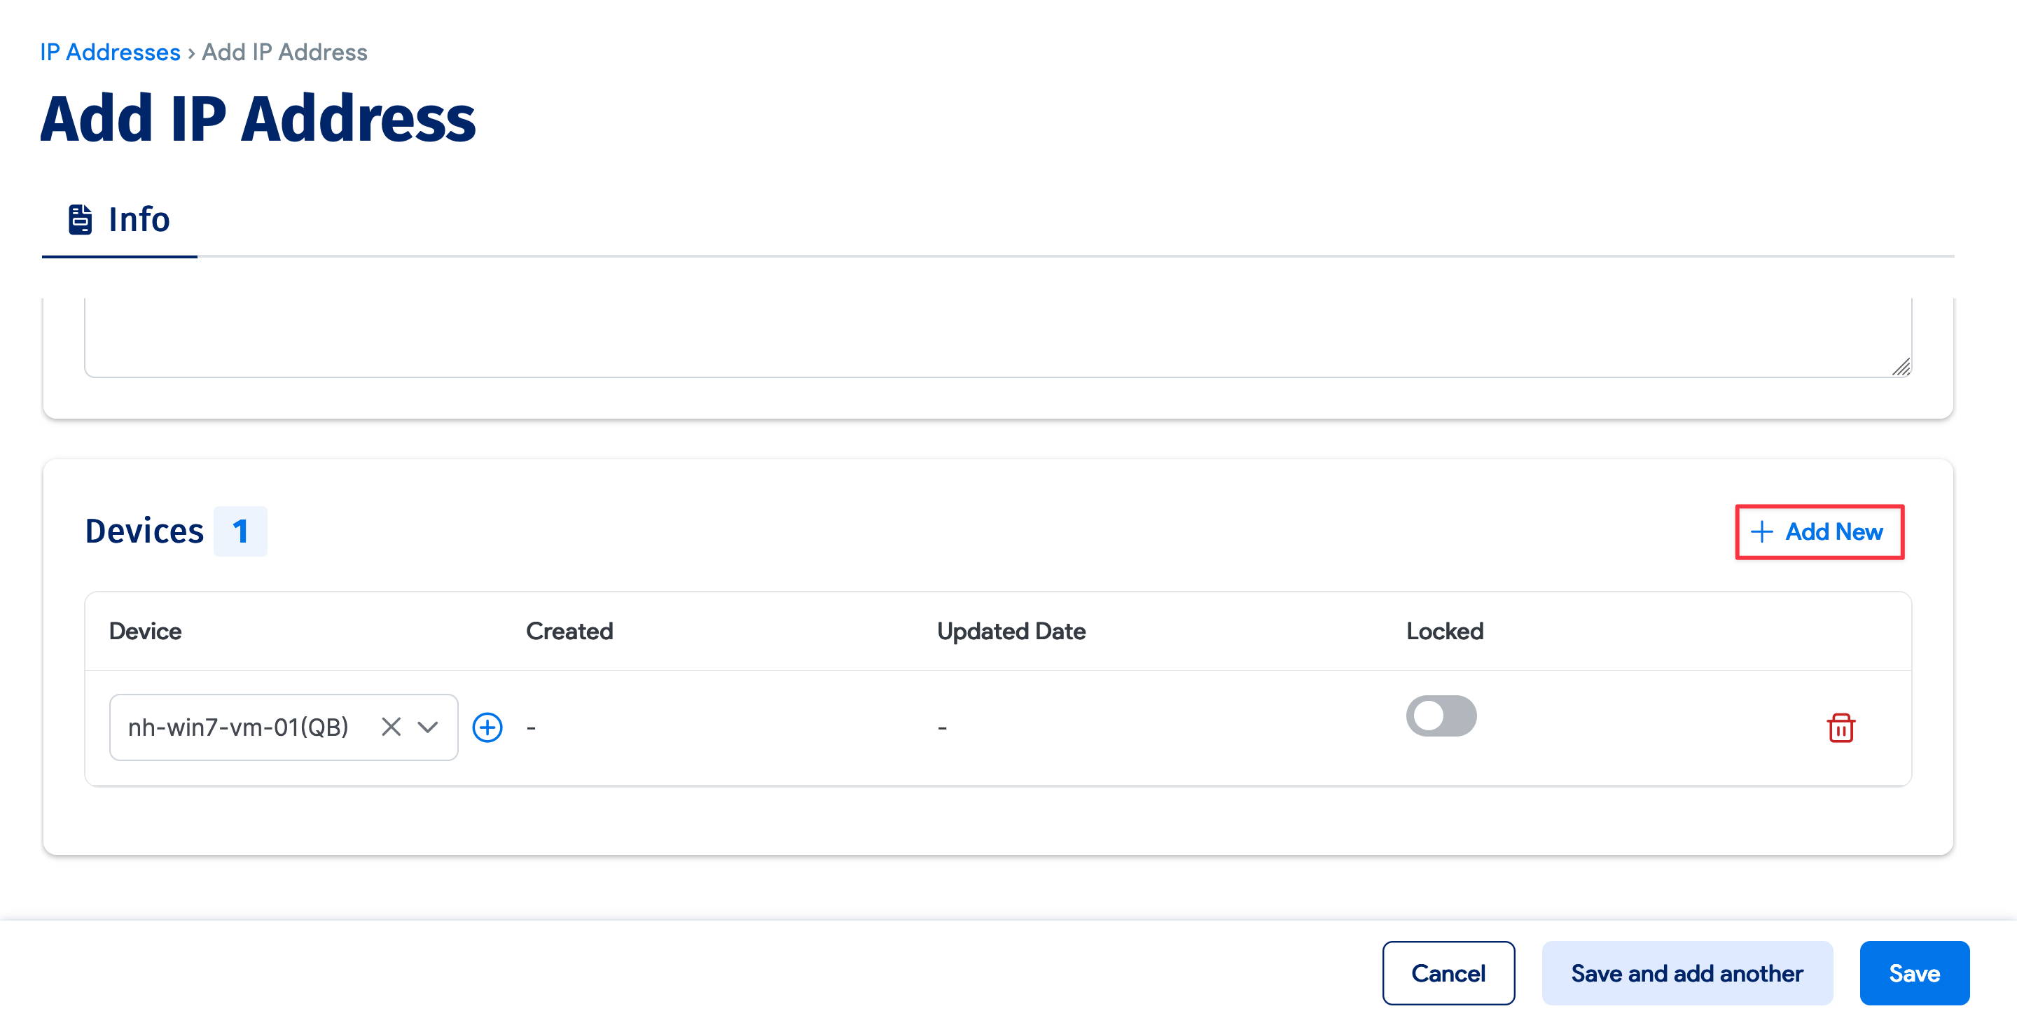Click the Add New button
The height and width of the screenshot is (1025, 2017).
[x=1819, y=531]
